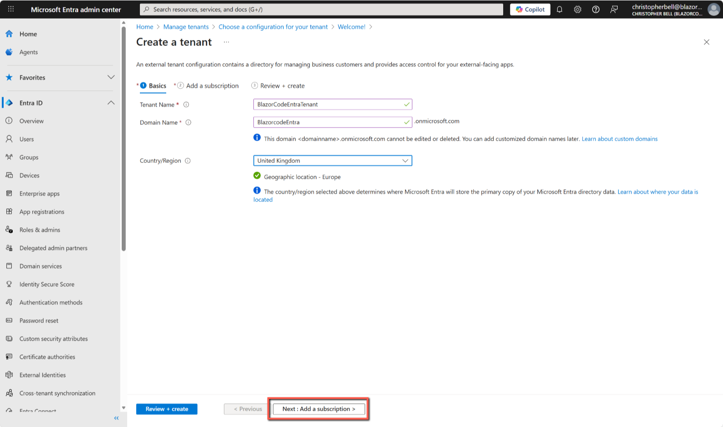Image resolution: width=723 pixels, height=427 pixels.
Task: Click the blue Review + create button
Action: [x=167, y=409]
